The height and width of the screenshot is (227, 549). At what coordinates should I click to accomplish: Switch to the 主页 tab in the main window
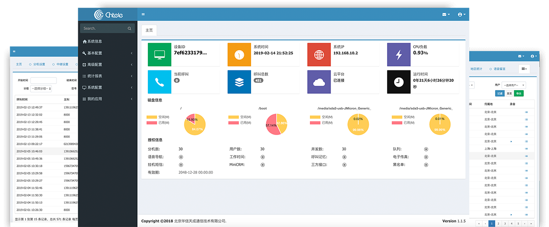pyautogui.click(x=149, y=30)
